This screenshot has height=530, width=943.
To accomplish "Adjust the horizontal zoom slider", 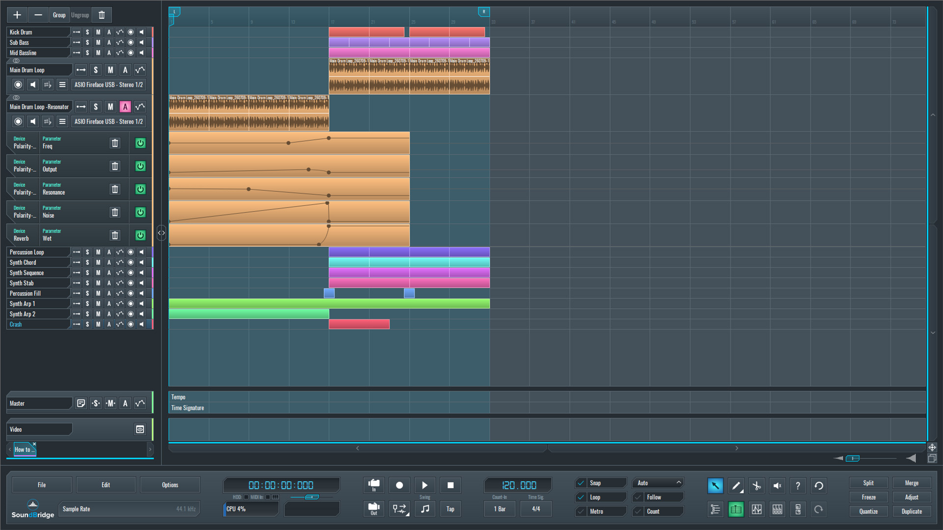I will (853, 458).
